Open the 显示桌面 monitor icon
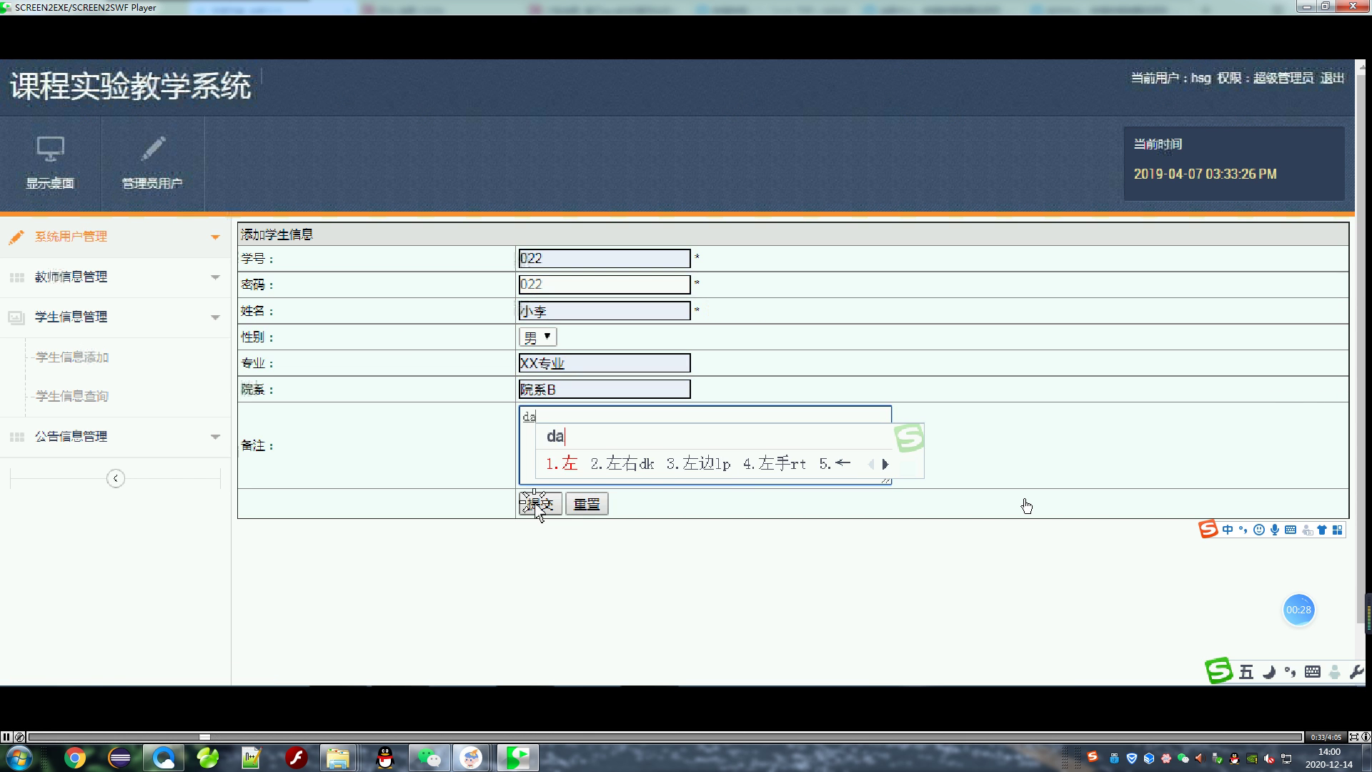Image resolution: width=1372 pixels, height=772 pixels. tap(50, 149)
